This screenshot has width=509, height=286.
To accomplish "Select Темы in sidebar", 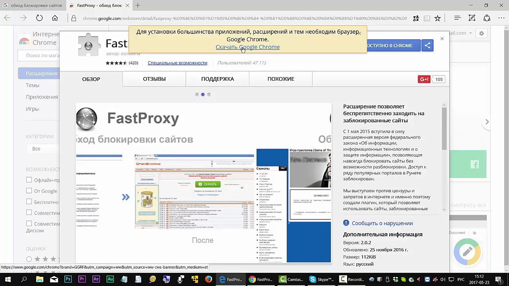I will pos(33,85).
